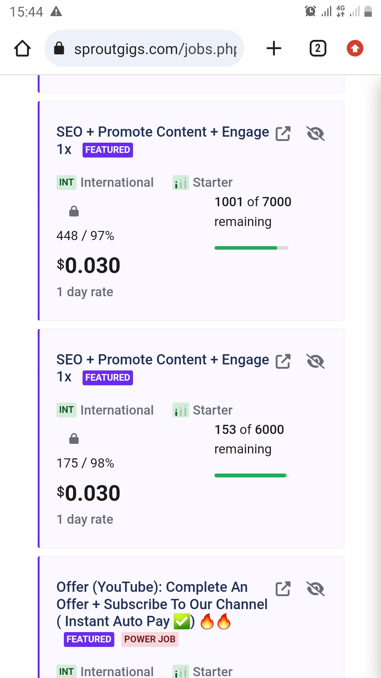Open YouTube offer job external link icon

coord(283,589)
